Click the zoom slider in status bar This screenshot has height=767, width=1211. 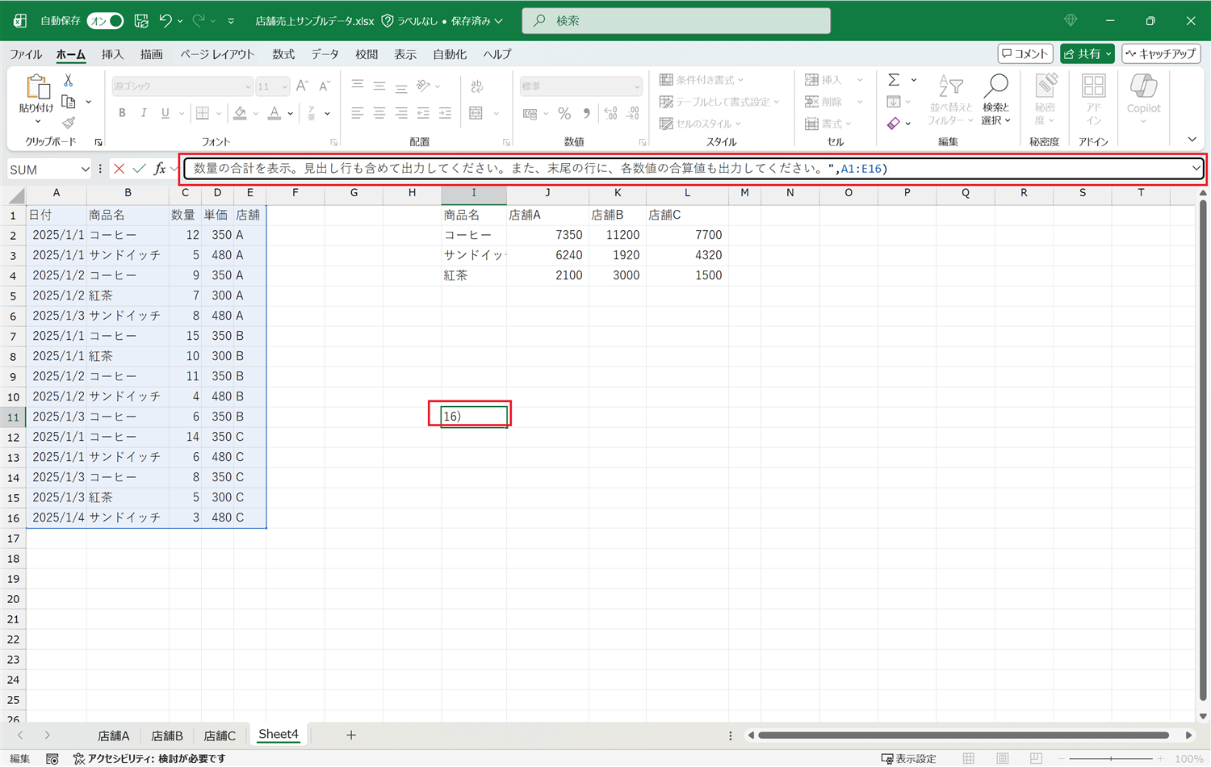click(1111, 758)
